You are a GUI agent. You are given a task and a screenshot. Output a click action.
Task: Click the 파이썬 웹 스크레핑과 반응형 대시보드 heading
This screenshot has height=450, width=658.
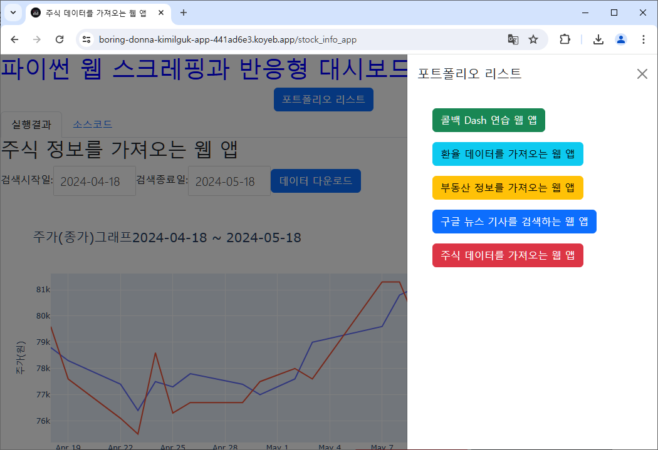point(204,68)
